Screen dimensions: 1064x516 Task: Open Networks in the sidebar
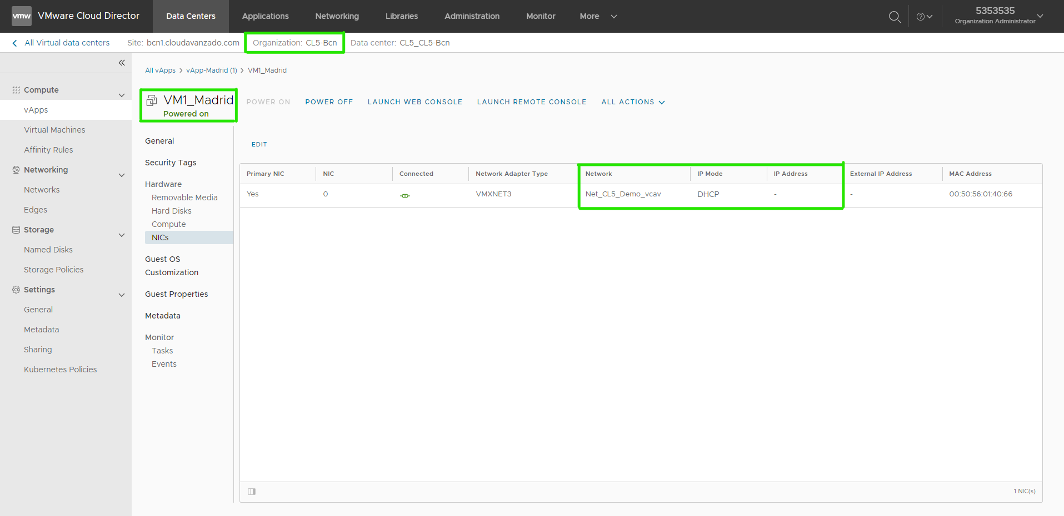tap(42, 190)
